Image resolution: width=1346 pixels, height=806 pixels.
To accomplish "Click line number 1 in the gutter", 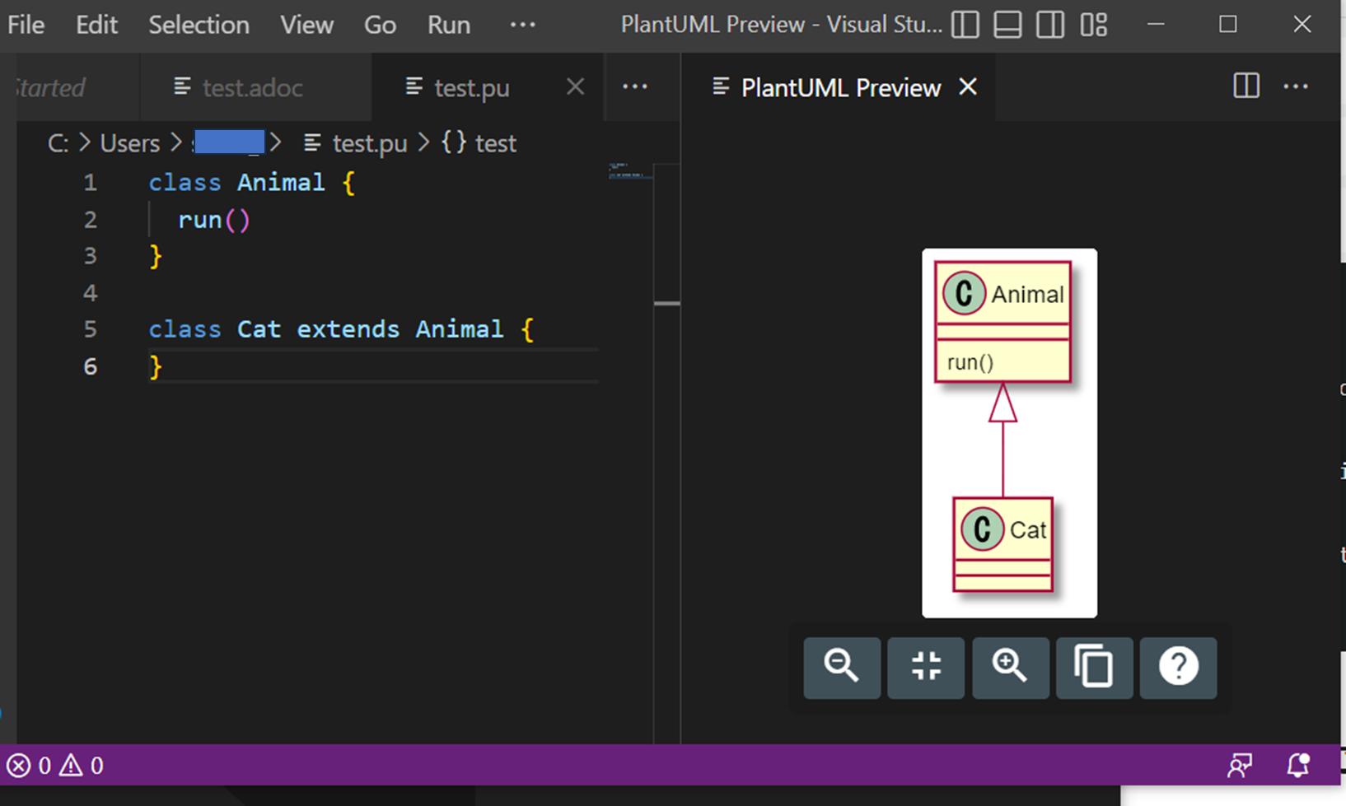I will click(x=90, y=183).
